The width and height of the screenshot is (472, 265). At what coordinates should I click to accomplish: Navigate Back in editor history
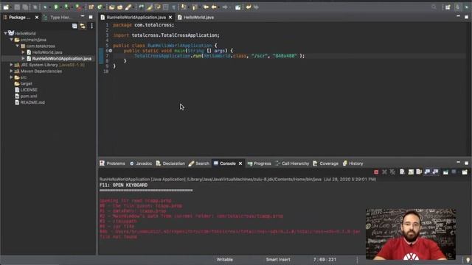tap(214, 7)
